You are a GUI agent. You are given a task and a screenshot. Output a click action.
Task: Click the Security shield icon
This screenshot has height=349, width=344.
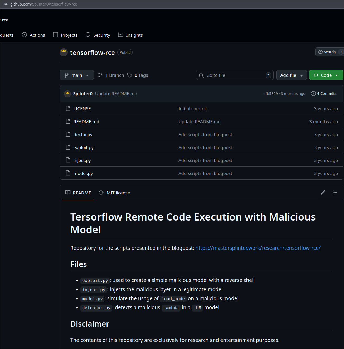point(88,35)
